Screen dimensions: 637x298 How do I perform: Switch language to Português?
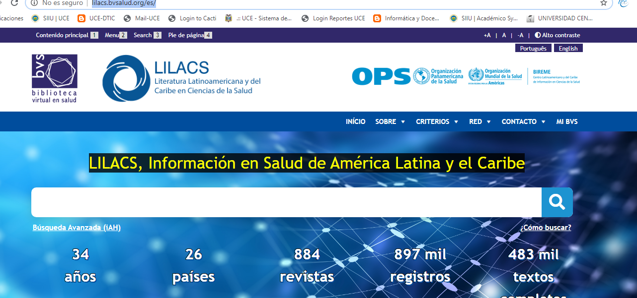tap(533, 48)
